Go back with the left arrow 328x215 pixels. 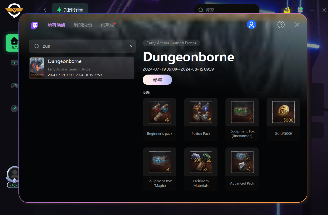tap(45, 10)
